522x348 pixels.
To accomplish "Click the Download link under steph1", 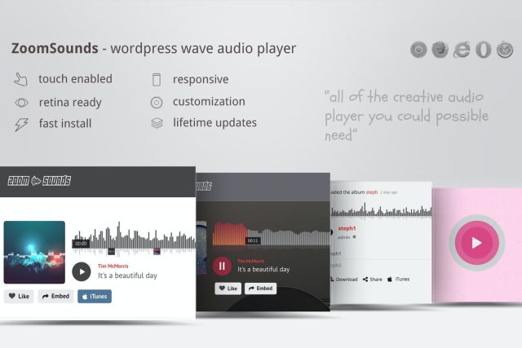I will pyautogui.click(x=343, y=280).
